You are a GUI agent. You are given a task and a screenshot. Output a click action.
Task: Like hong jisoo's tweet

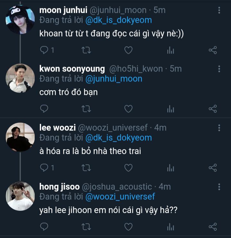point(128,227)
